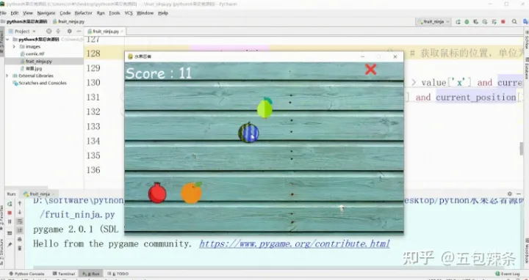
Task: Close the fruit_ninja.py editor tab
Action: (x=122, y=32)
